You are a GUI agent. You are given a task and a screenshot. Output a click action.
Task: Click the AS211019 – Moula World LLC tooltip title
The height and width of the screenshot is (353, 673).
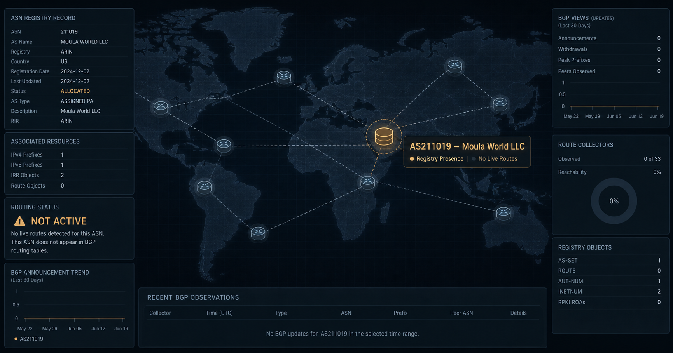coord(467,146)
